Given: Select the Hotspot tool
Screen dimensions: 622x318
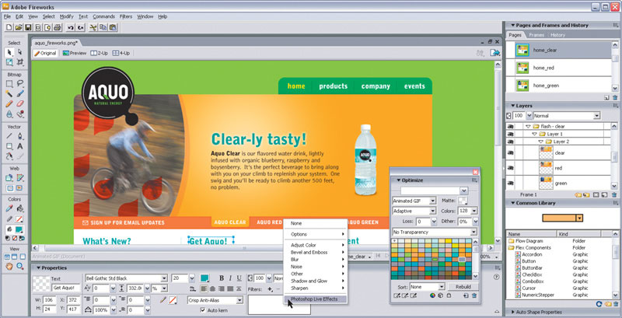Looking at the screenshot, I should tap(9, 177).
